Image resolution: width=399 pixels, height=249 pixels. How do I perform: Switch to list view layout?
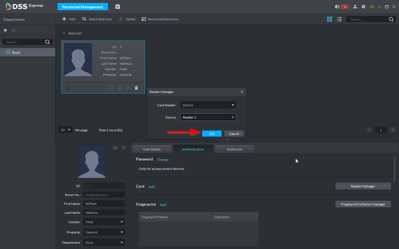pos(339,19)
